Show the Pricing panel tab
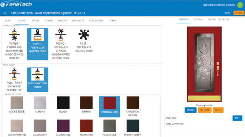This screenshot has width=245, height=137. [218, 20]
